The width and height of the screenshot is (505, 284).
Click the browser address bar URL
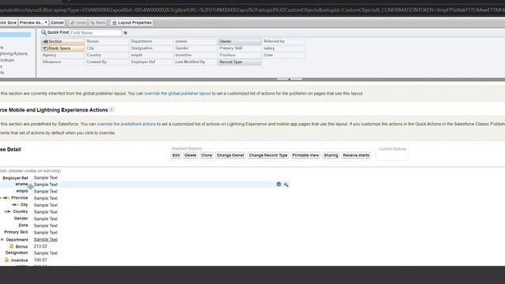[x=252, y=10]
